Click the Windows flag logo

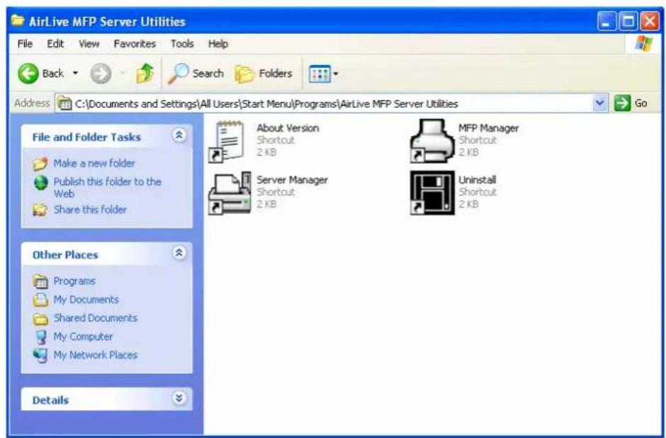click(644, 44)
